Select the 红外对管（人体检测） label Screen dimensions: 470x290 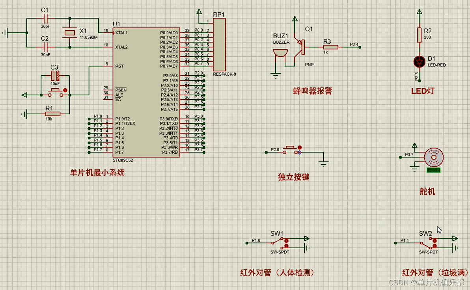(277, 272)
